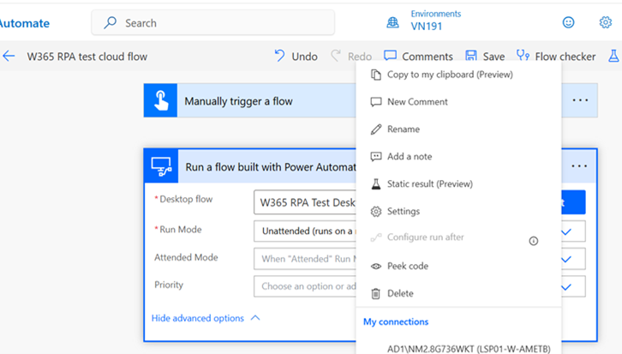Click into the Search box
622x354 pixels.
coord(214,23)
